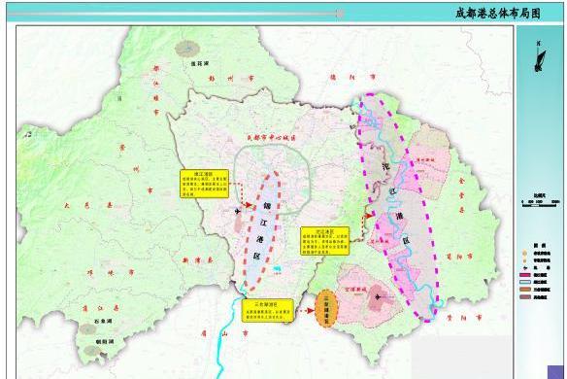Click the light blue outlined legend swatch

(x=525, y=283)
